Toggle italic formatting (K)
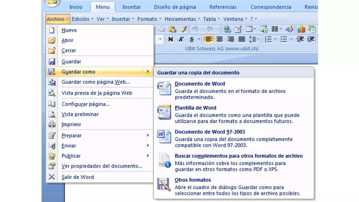 [x=181, y=39]
